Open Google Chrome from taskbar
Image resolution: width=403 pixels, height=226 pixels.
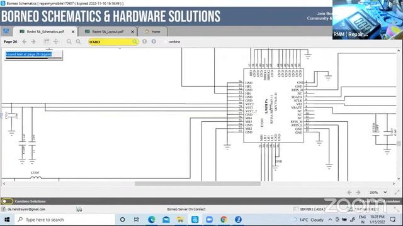coord(224,220)
